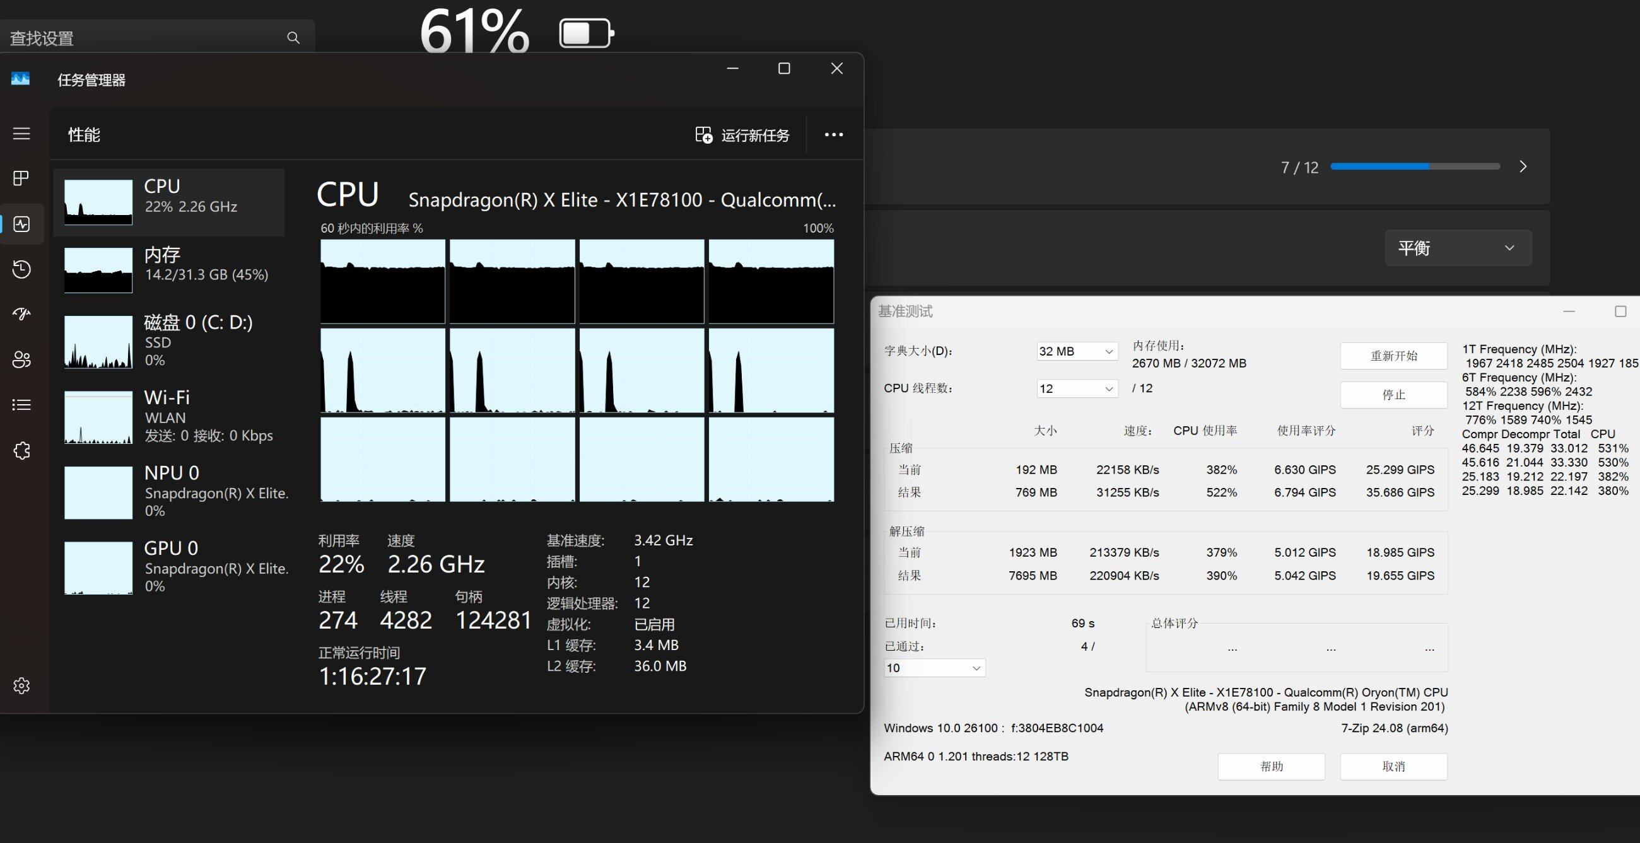Expand the 7 / 12 row chevron

tap(1523, 166)
